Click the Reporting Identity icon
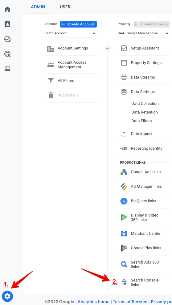The image size is (172, 305). [x=124, y=148]
